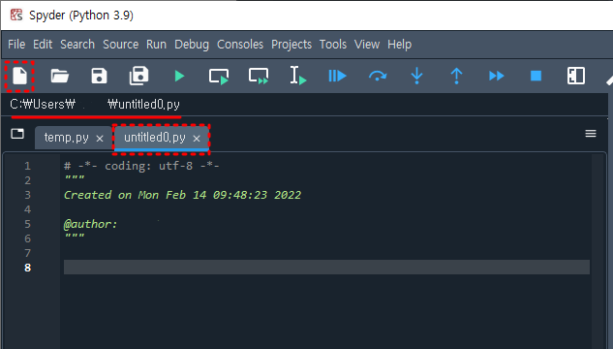
Task: Run selection or current line icon
Action: [298, 76]
